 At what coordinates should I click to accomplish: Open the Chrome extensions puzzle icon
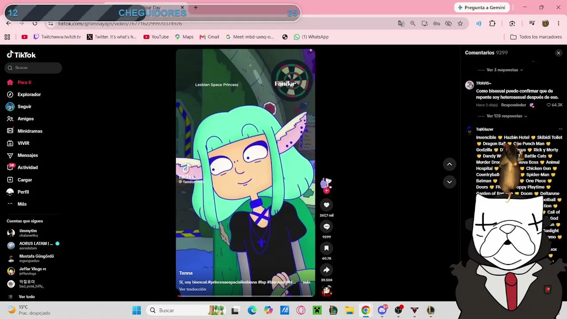click(492, 23)
